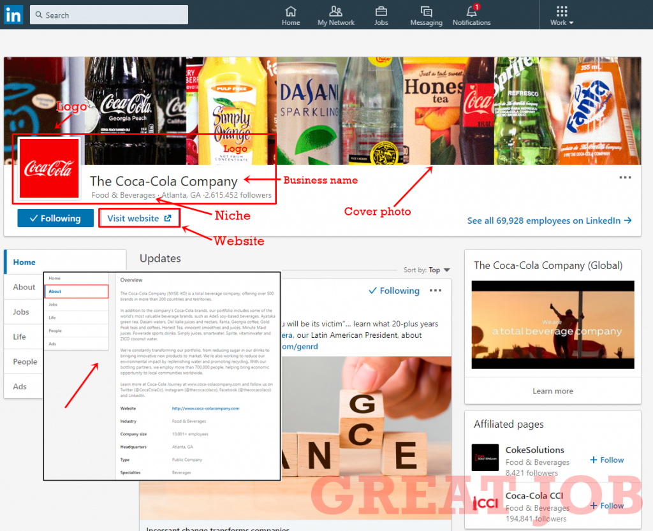Image resolution: width=653 pixels, height=531 pixels.
Task: Play The Coca-Cola Company Global video thumbnail
Action: 553,324
